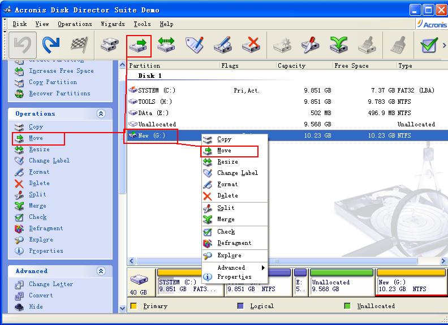The width and height of the screenshot is (448, 325).
Task: Click the Check partition toolbar icon
Action: pyautogui.click(x=429, y=45)
